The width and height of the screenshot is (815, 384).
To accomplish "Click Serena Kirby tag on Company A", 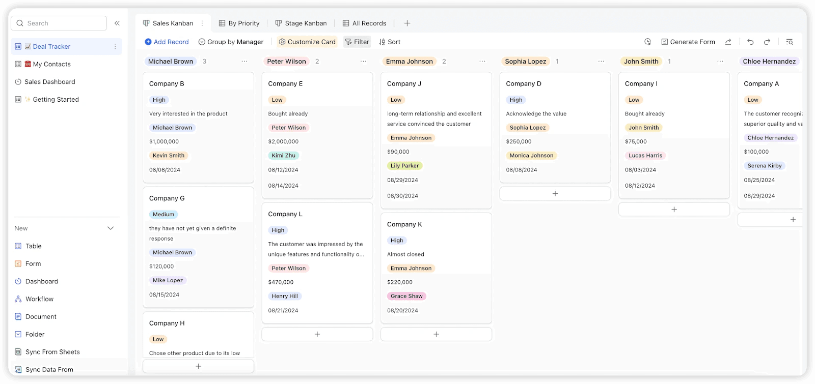I will click(765, 166).
